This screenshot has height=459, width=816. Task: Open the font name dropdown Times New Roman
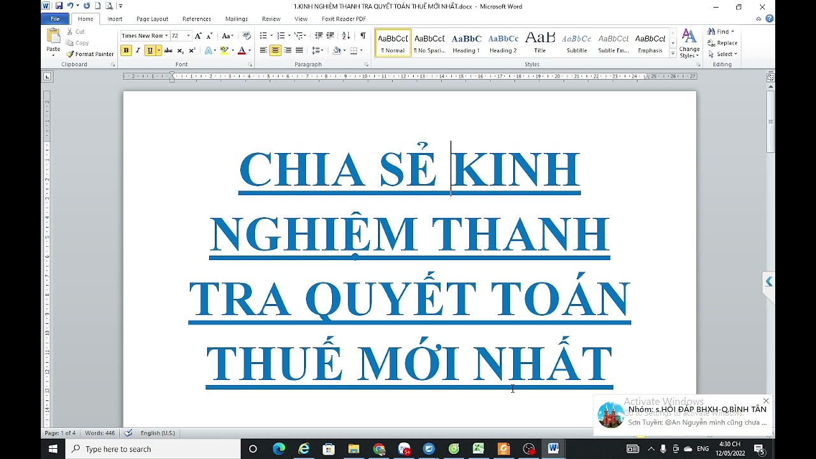coord(166,36)
